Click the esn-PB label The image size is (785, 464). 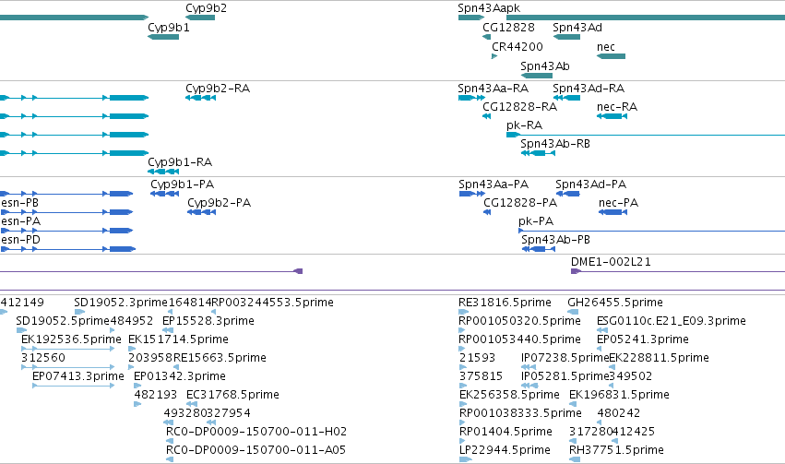coord(20,203)
